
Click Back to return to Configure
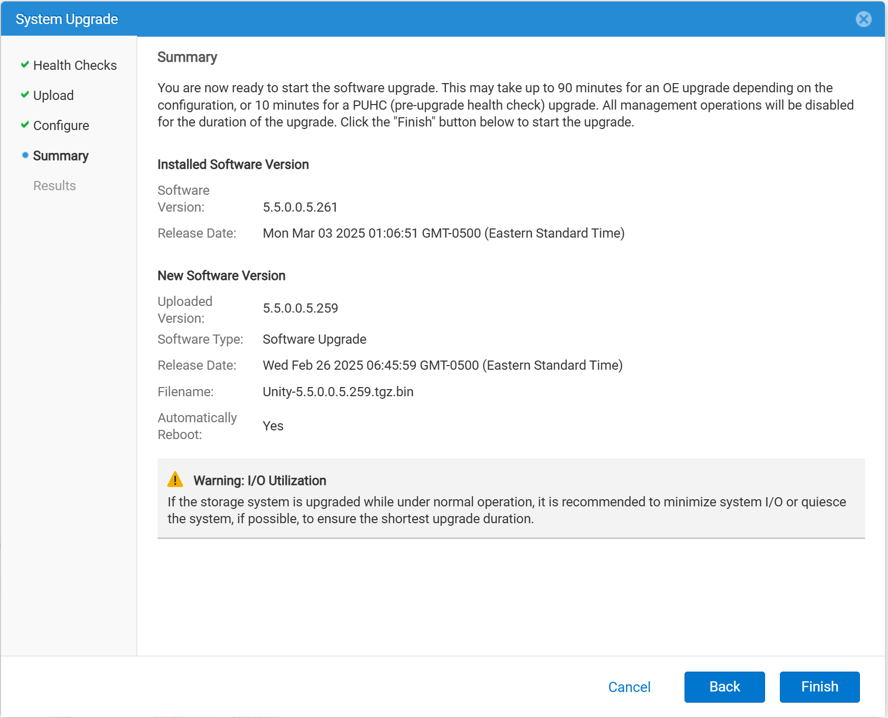[724, 686]
